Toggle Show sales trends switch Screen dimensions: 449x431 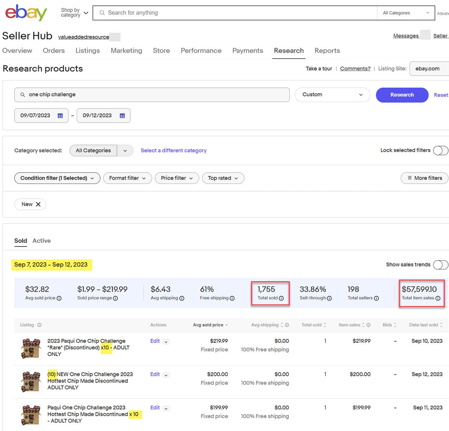441,265
